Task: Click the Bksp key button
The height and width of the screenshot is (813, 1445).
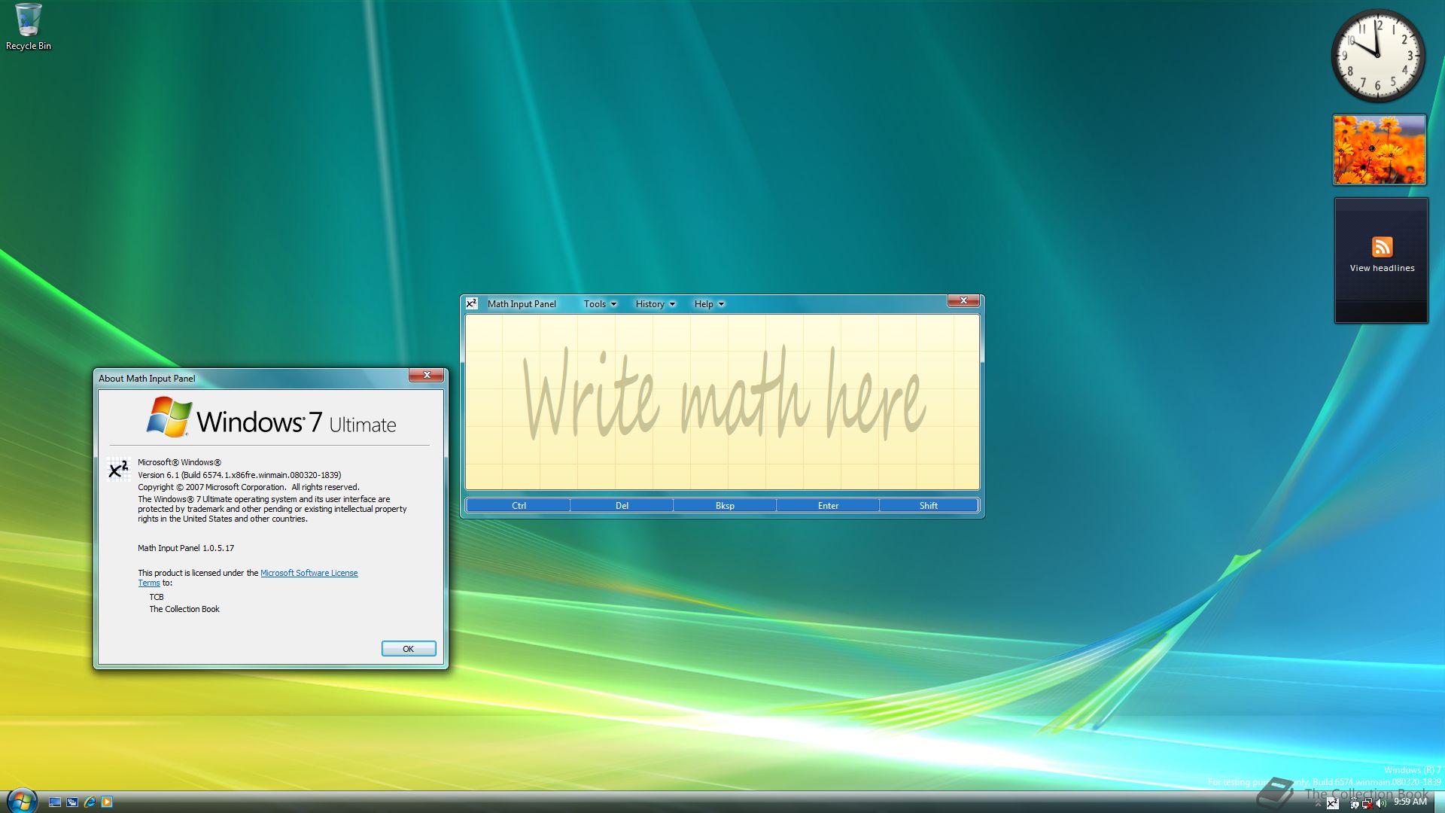Action: 725,506
